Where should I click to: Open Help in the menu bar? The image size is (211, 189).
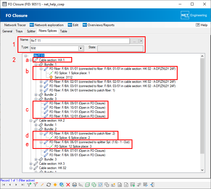(202, 25)
